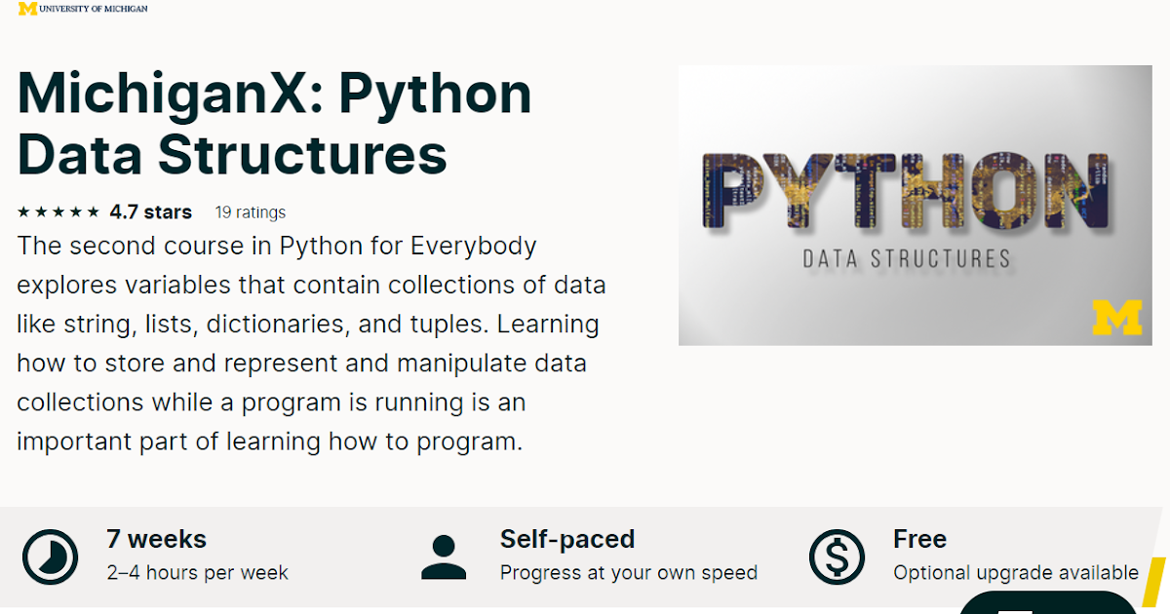Click the course description paragraph

pyautogui.click(x=312, y=343)
